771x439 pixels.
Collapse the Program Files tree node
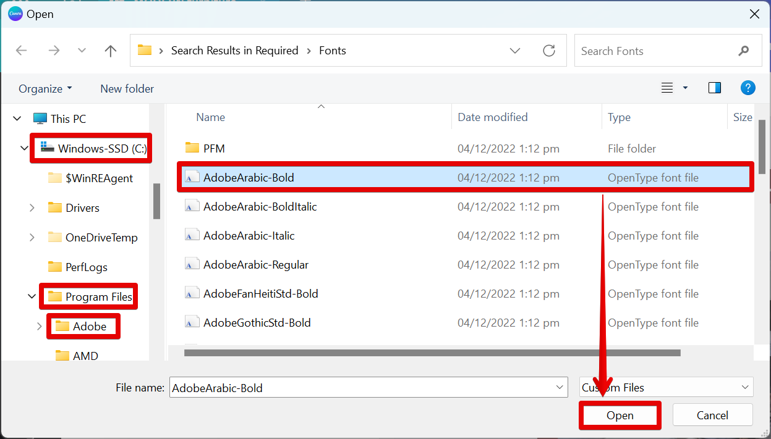click(32, 297)
